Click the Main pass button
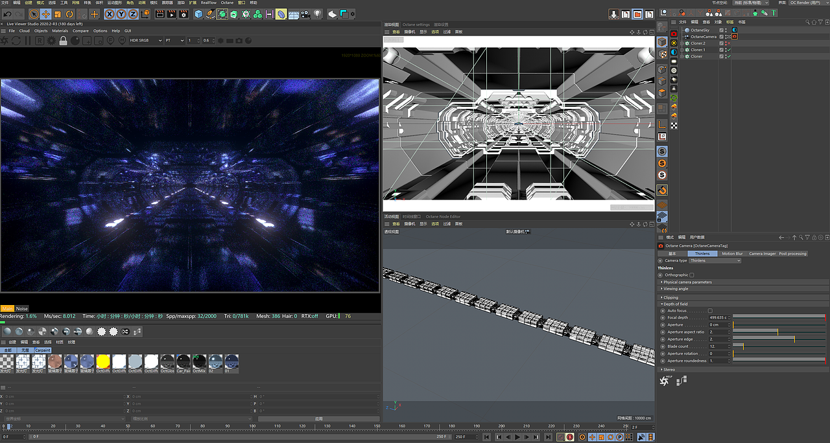The height and width of the screenshot is (443, 830). point(7,308)
